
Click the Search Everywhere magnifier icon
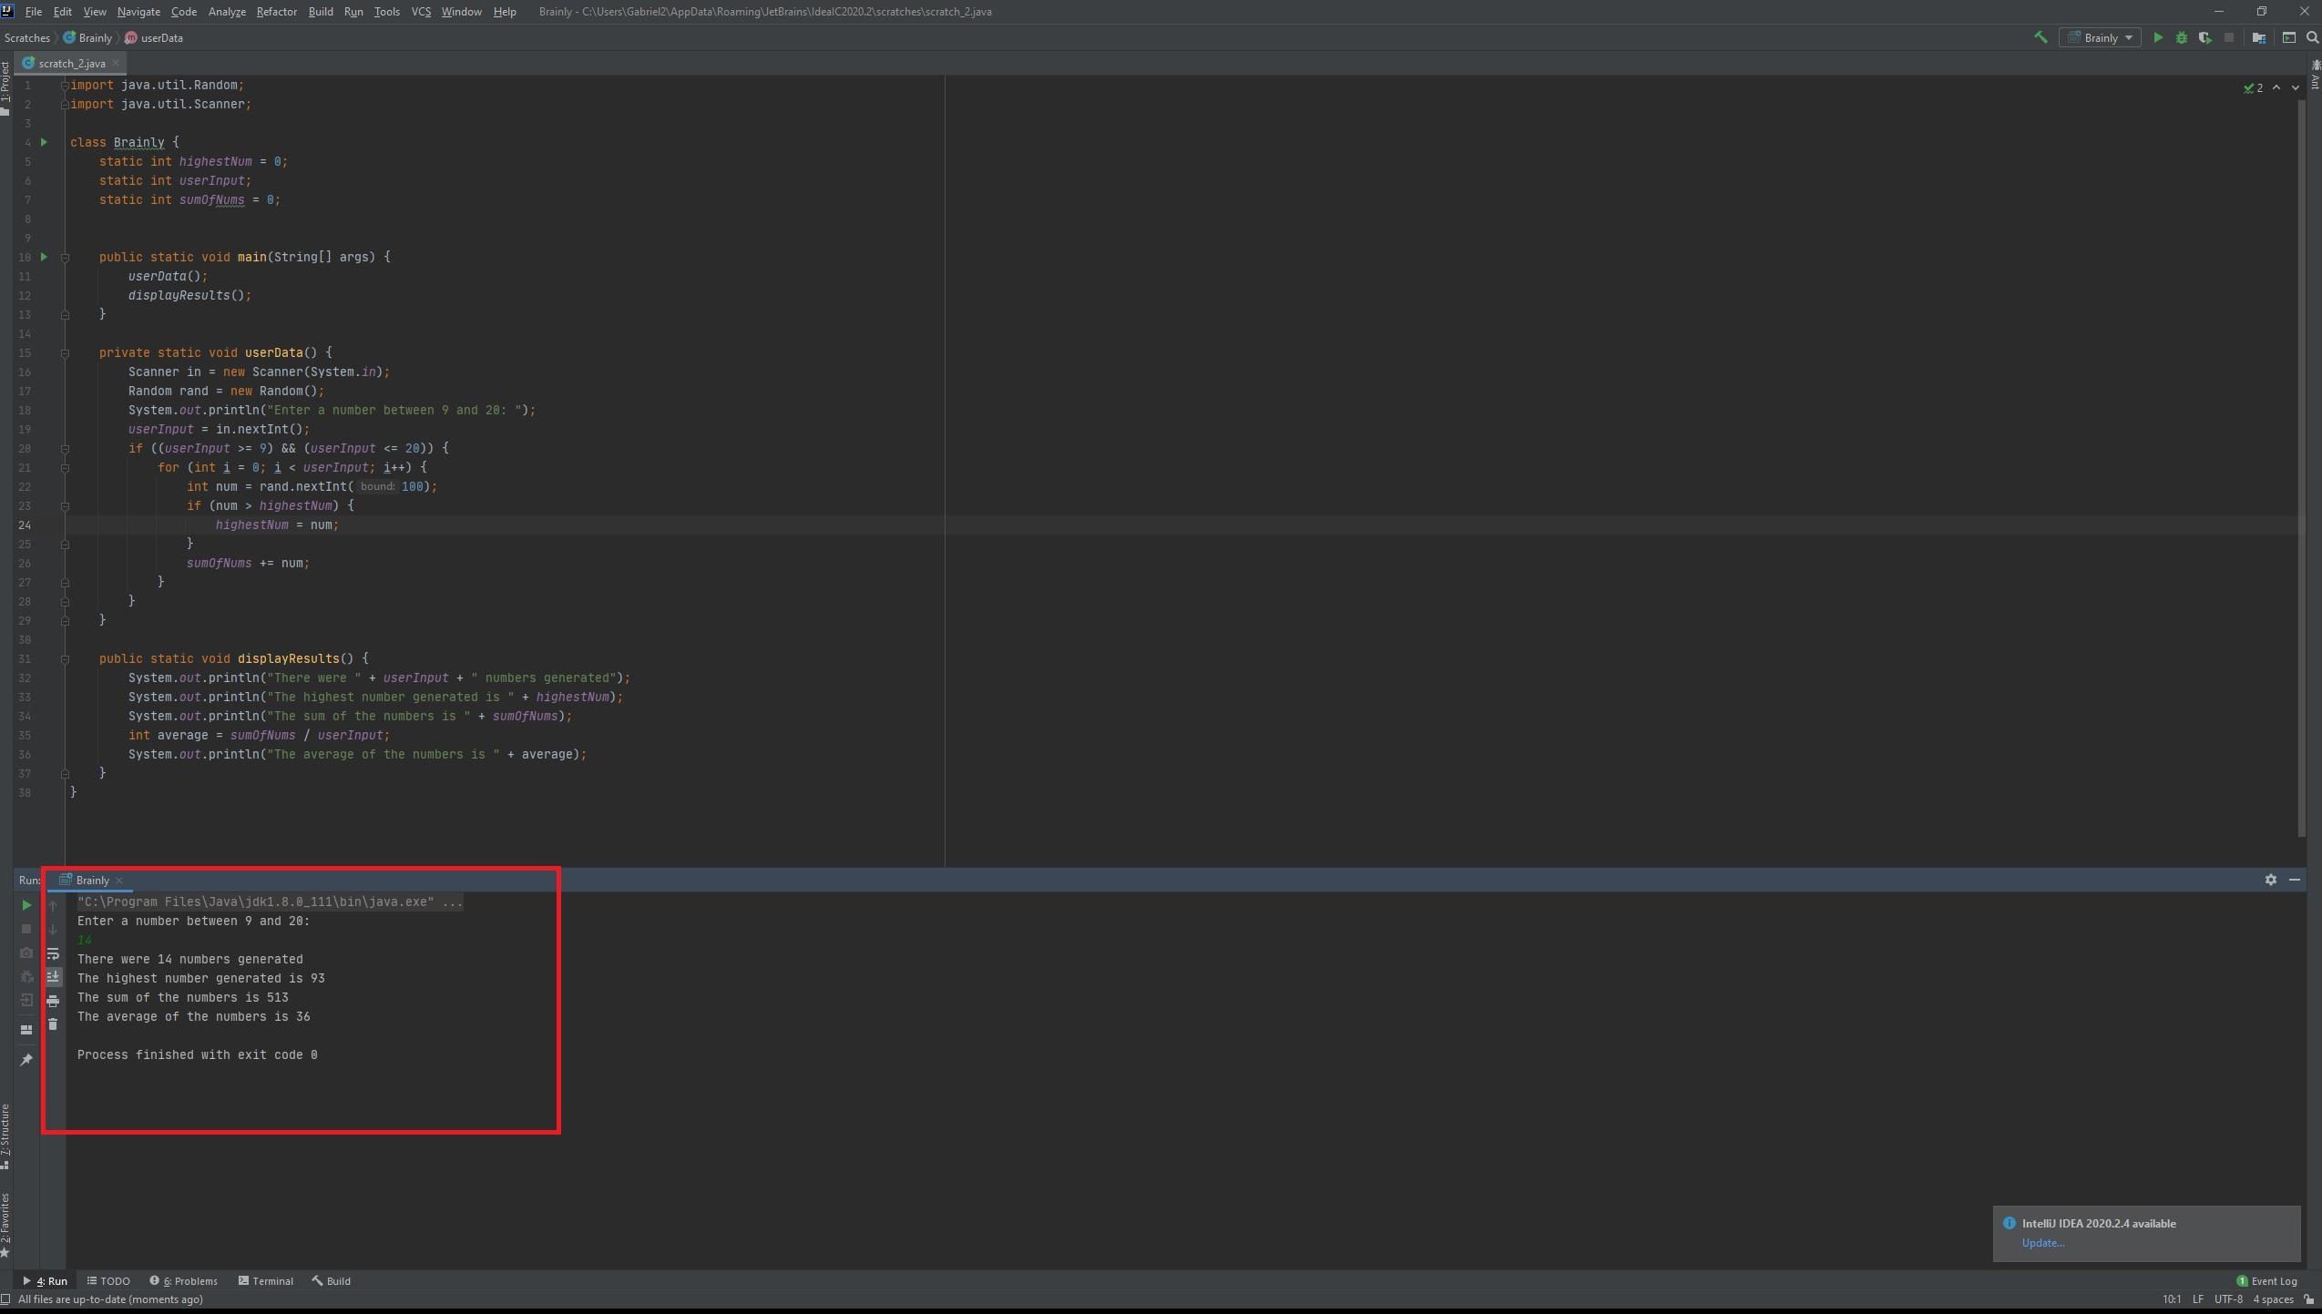[x=2312, y=37]
